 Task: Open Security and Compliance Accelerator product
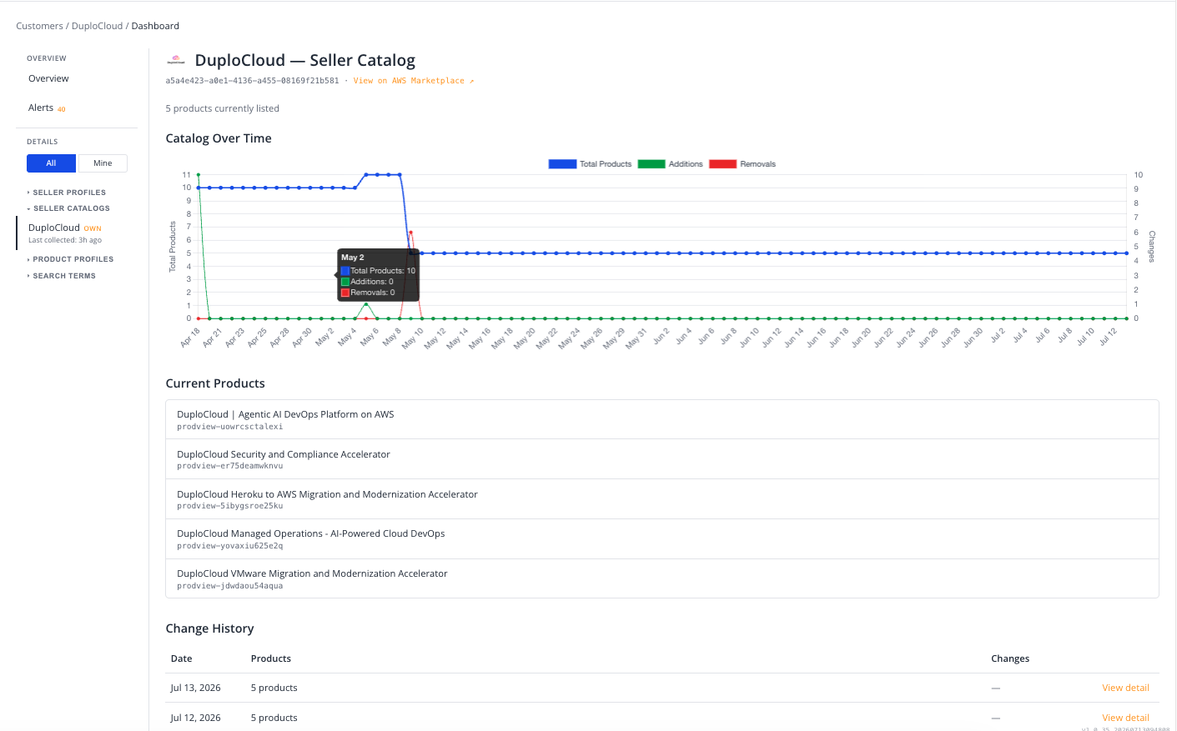[284, 454]
